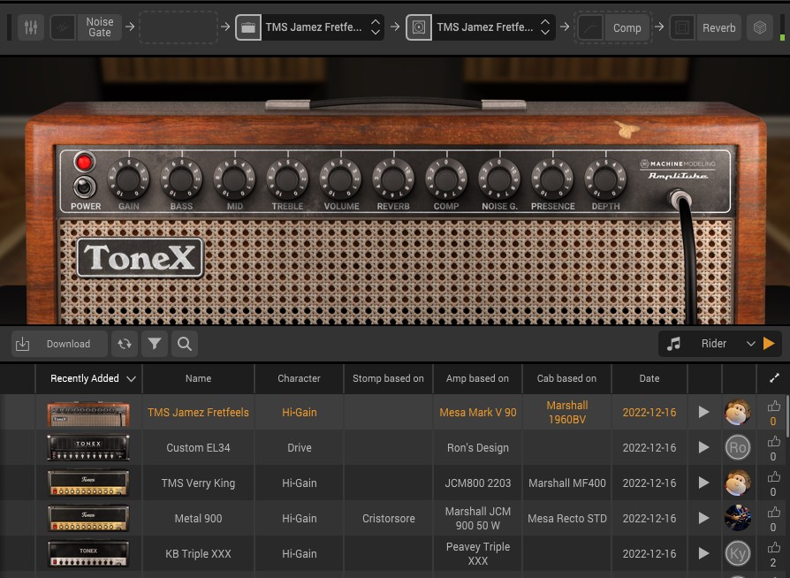Click the amp head icon in signal chain
Image resolution: width=790 pixels, height=578 pixels.
(x=248, y=27)
